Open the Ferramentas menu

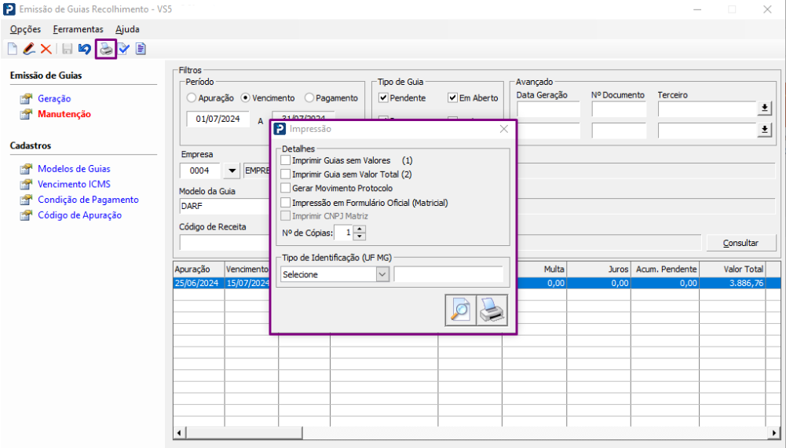pyautogui.click(x=78, y=29)
